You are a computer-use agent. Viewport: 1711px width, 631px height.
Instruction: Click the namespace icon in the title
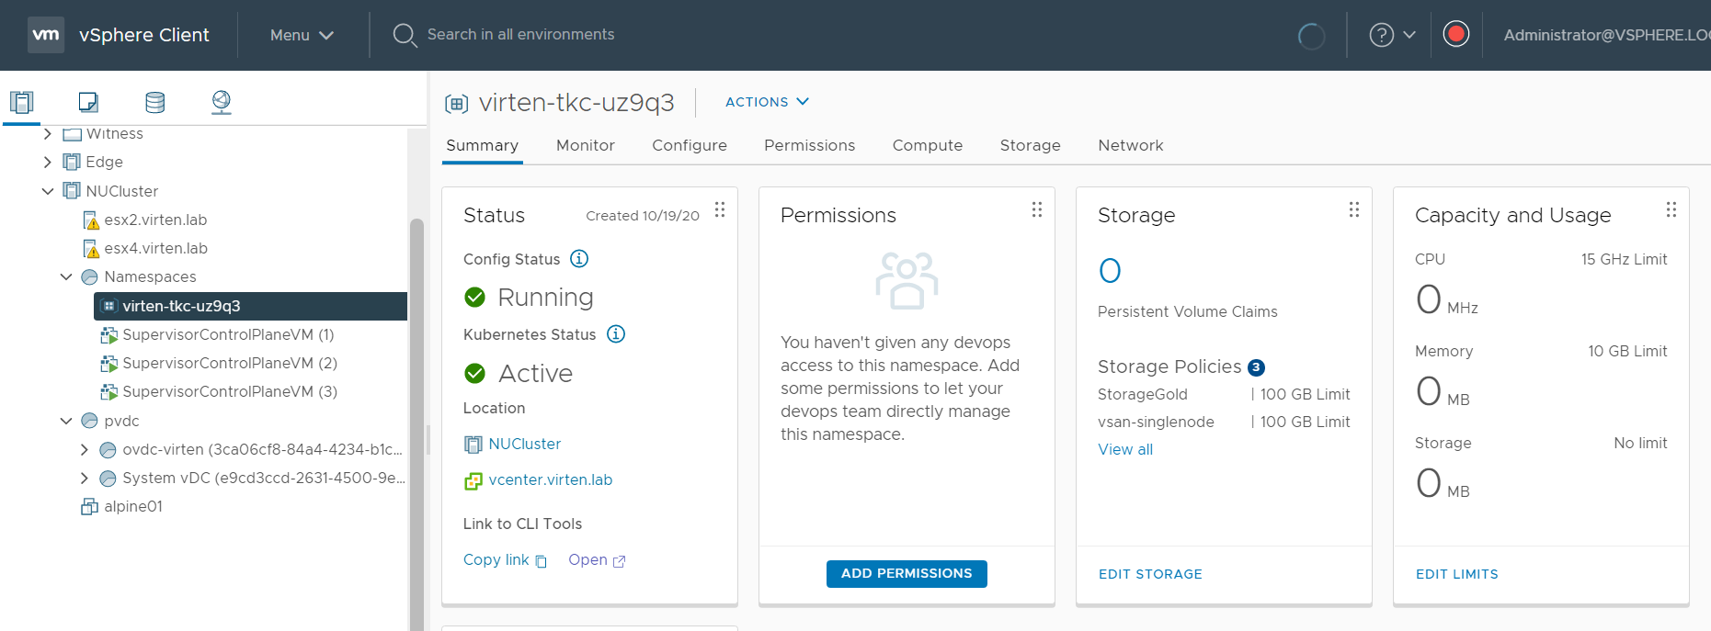(457, 103)
